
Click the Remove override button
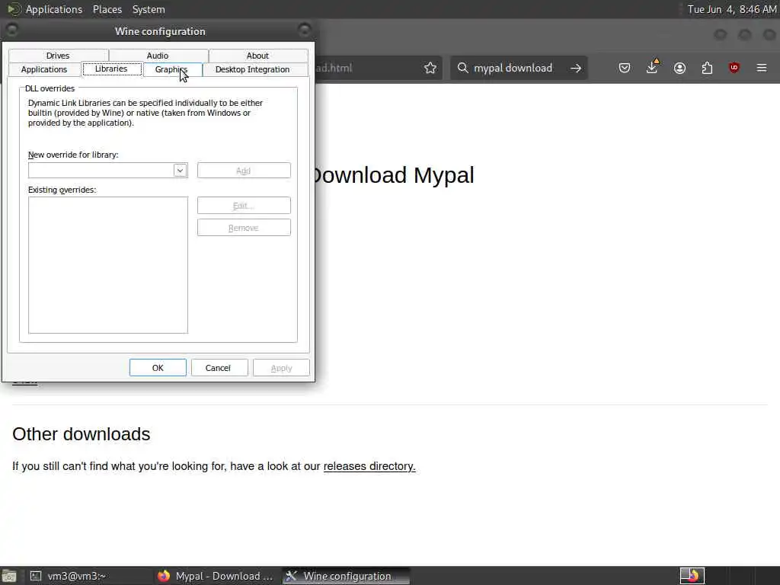pos(244,228)
